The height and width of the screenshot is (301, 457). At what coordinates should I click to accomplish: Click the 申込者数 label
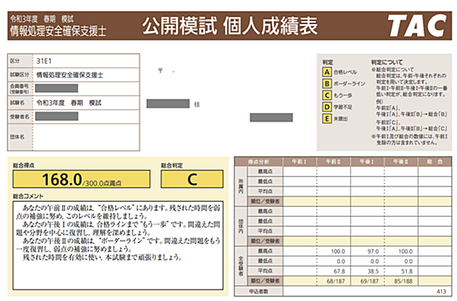[x=258, y=292]
